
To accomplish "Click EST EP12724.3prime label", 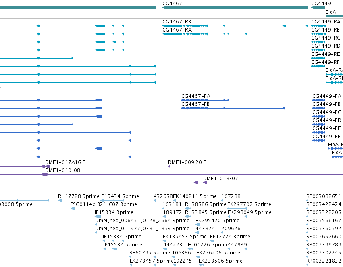I will pyautogui.click(x=230, y=237).
